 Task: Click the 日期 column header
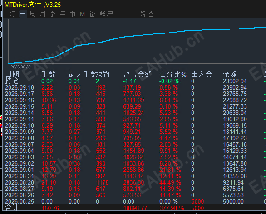point(12,74)
